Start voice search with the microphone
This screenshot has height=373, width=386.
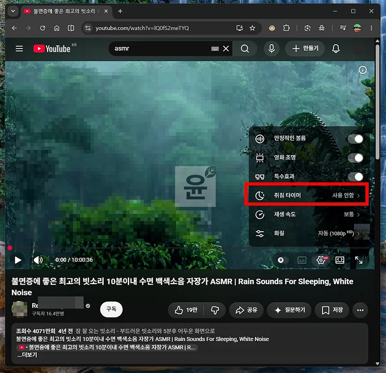[272, 49]
